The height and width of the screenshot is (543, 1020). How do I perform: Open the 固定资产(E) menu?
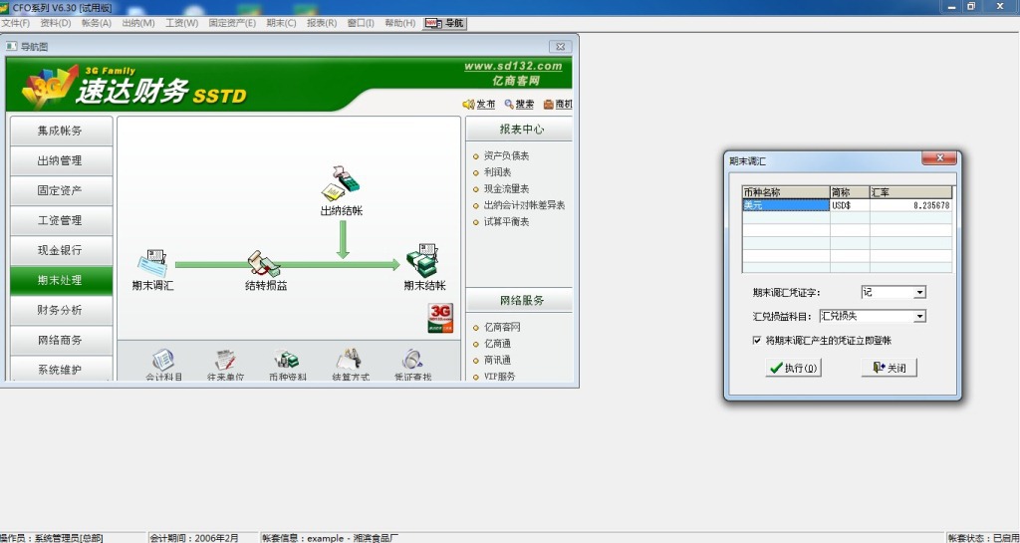[232, 23]
